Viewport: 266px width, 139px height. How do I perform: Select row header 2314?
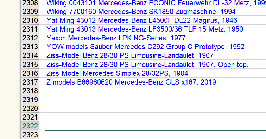click(30, 55)
